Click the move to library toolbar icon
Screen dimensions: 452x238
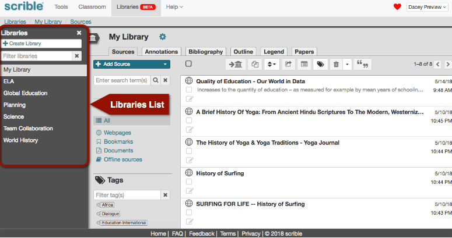point(236,64)
